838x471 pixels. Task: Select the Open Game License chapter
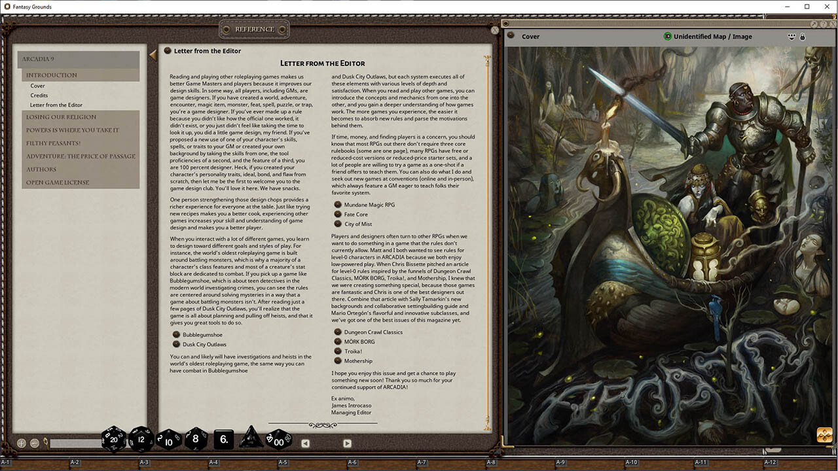[x=58, y=183]
